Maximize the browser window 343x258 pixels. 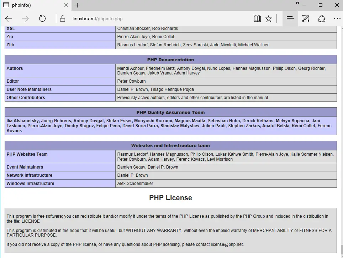(321, 5)
